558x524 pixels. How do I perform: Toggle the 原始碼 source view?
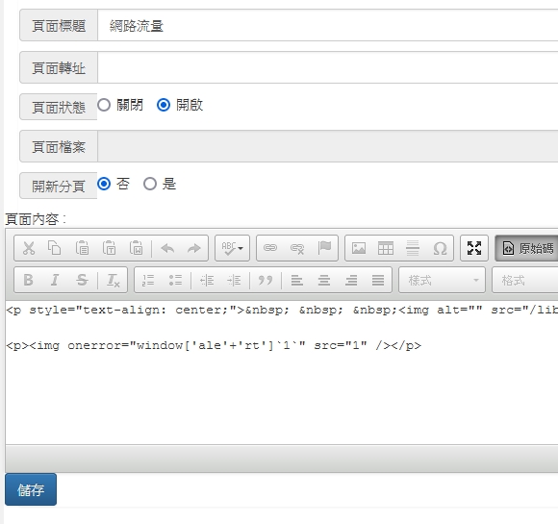[x=526, y=248]
